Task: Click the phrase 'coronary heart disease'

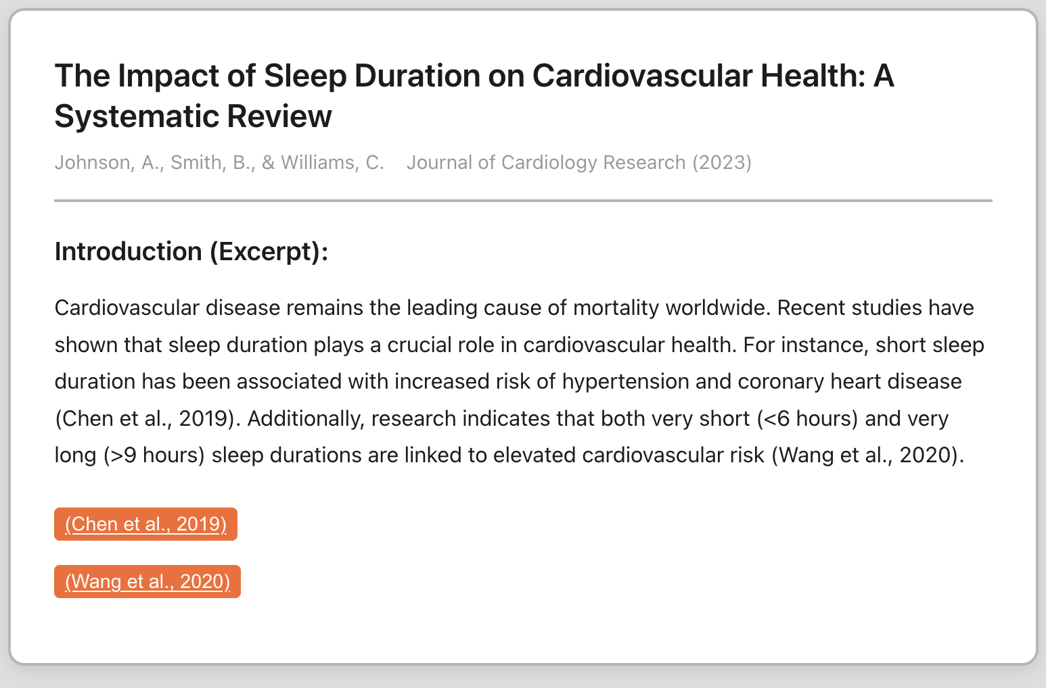Action: 849,382
